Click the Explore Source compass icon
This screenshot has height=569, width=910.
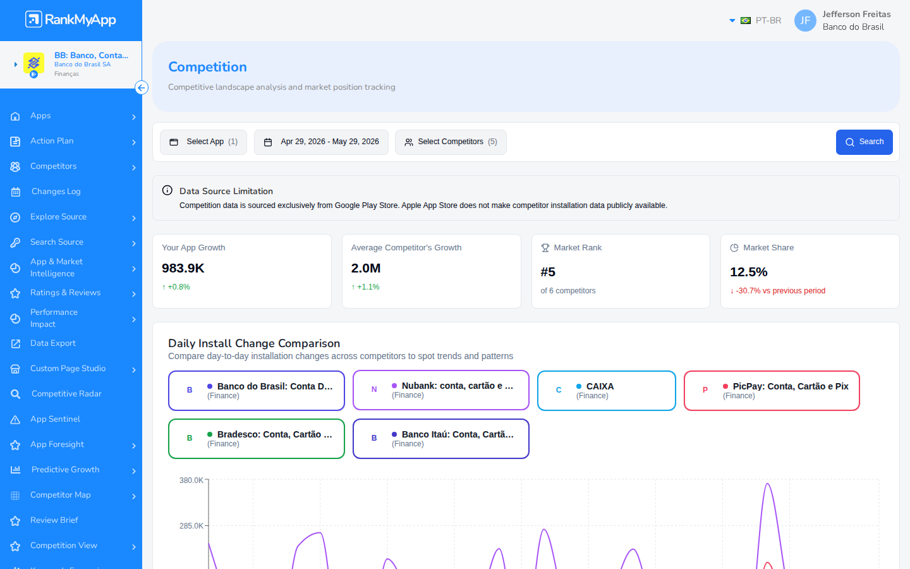click(x=15, y=217)
